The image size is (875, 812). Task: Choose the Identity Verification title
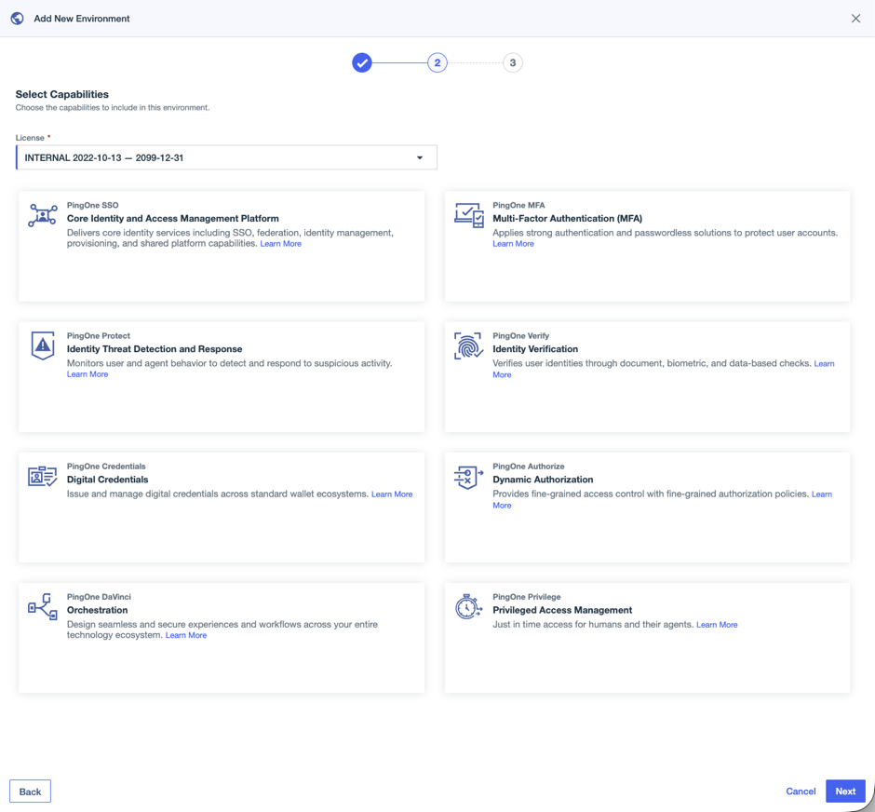535,349
